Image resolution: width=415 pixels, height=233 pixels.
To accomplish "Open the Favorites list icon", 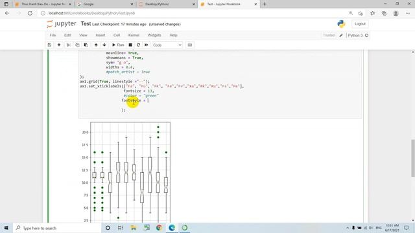I will (372, 13).
